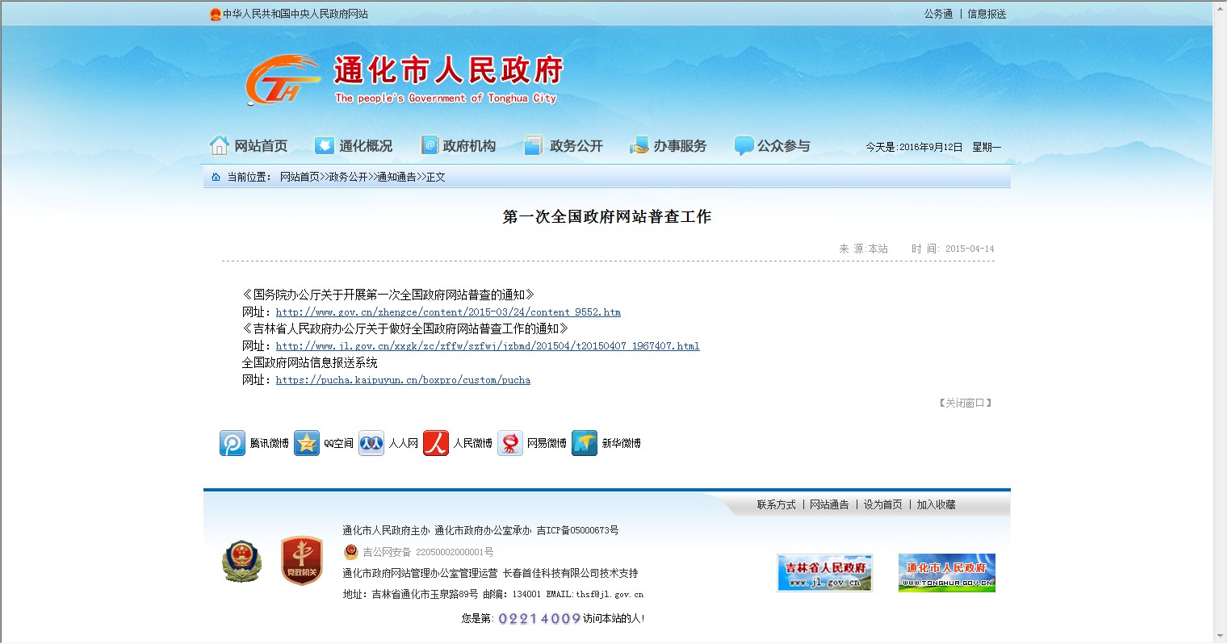Click the Tencent Weibo share icon
The width and height of the screenshot is (1228, 644).
233,443
